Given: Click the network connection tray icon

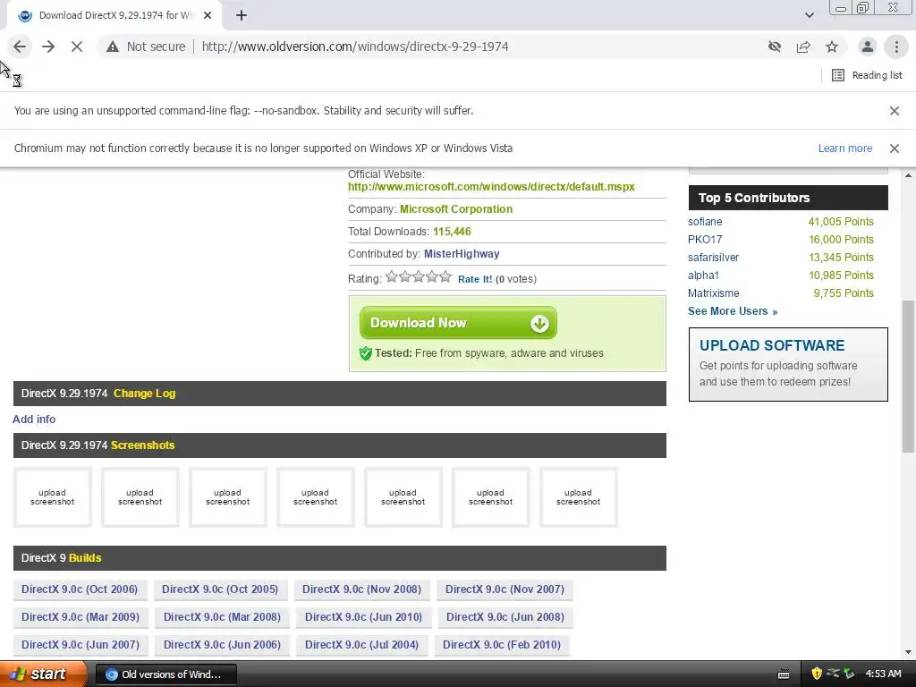Looking at the screenshot, I should coord(833,674).
